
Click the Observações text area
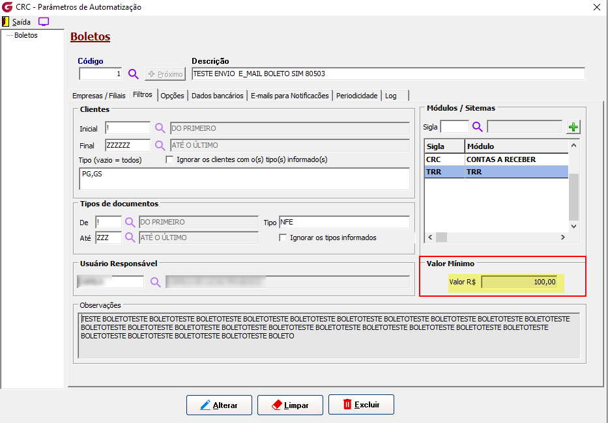click(329, 335)
